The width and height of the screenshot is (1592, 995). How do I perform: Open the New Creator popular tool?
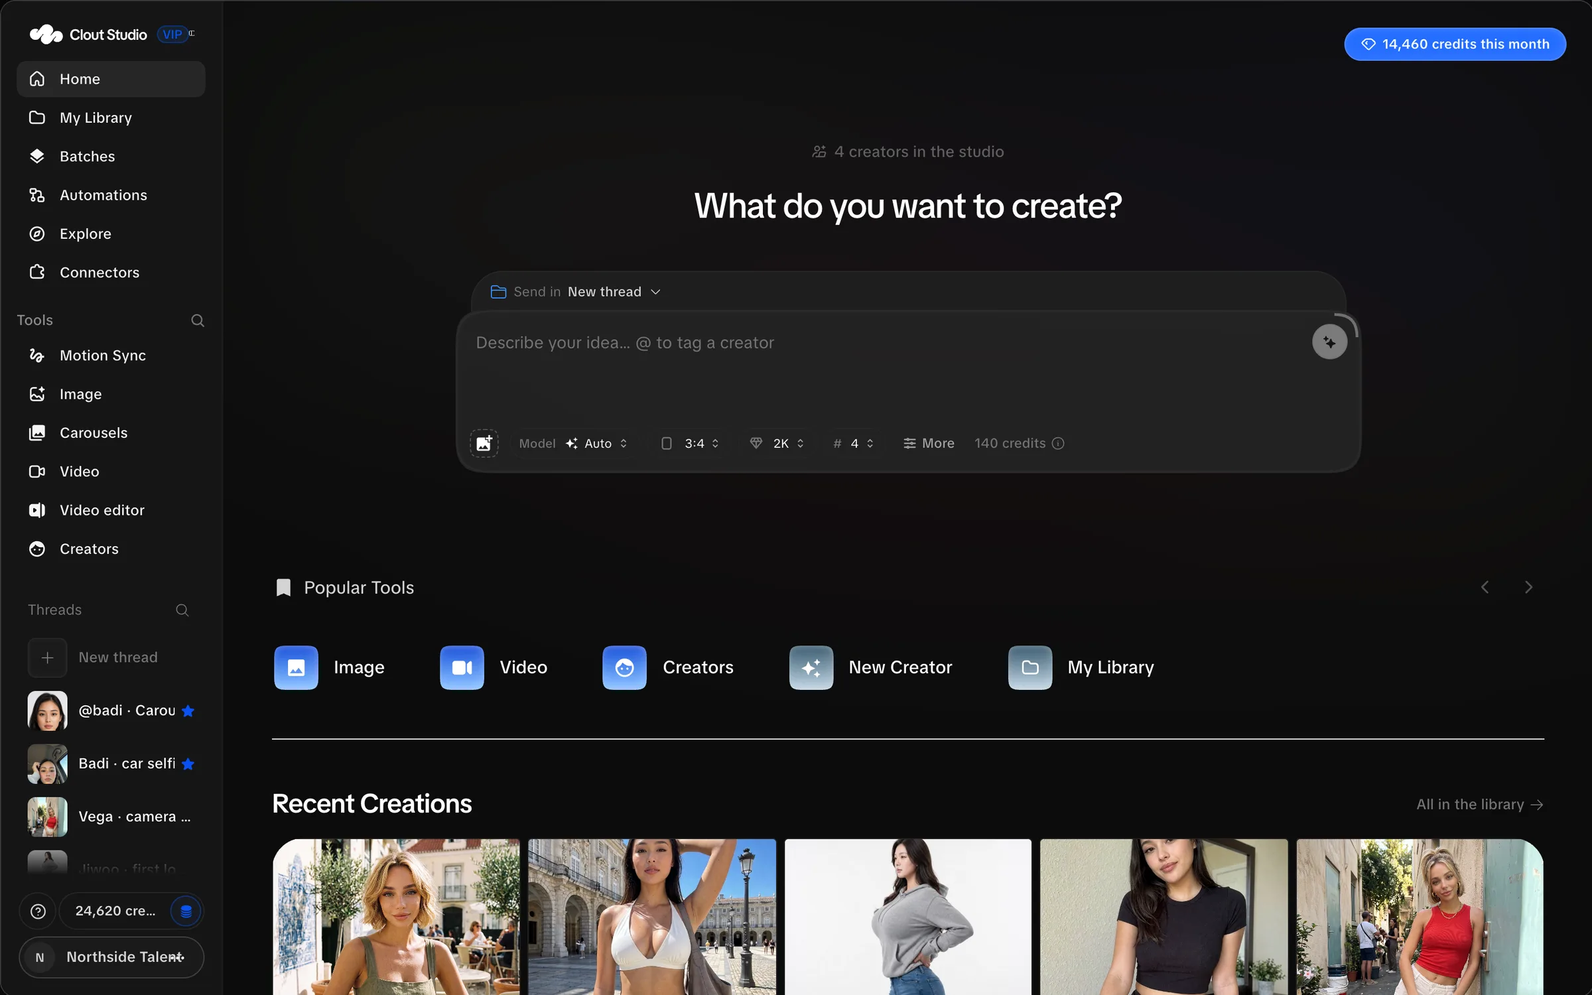870,667
